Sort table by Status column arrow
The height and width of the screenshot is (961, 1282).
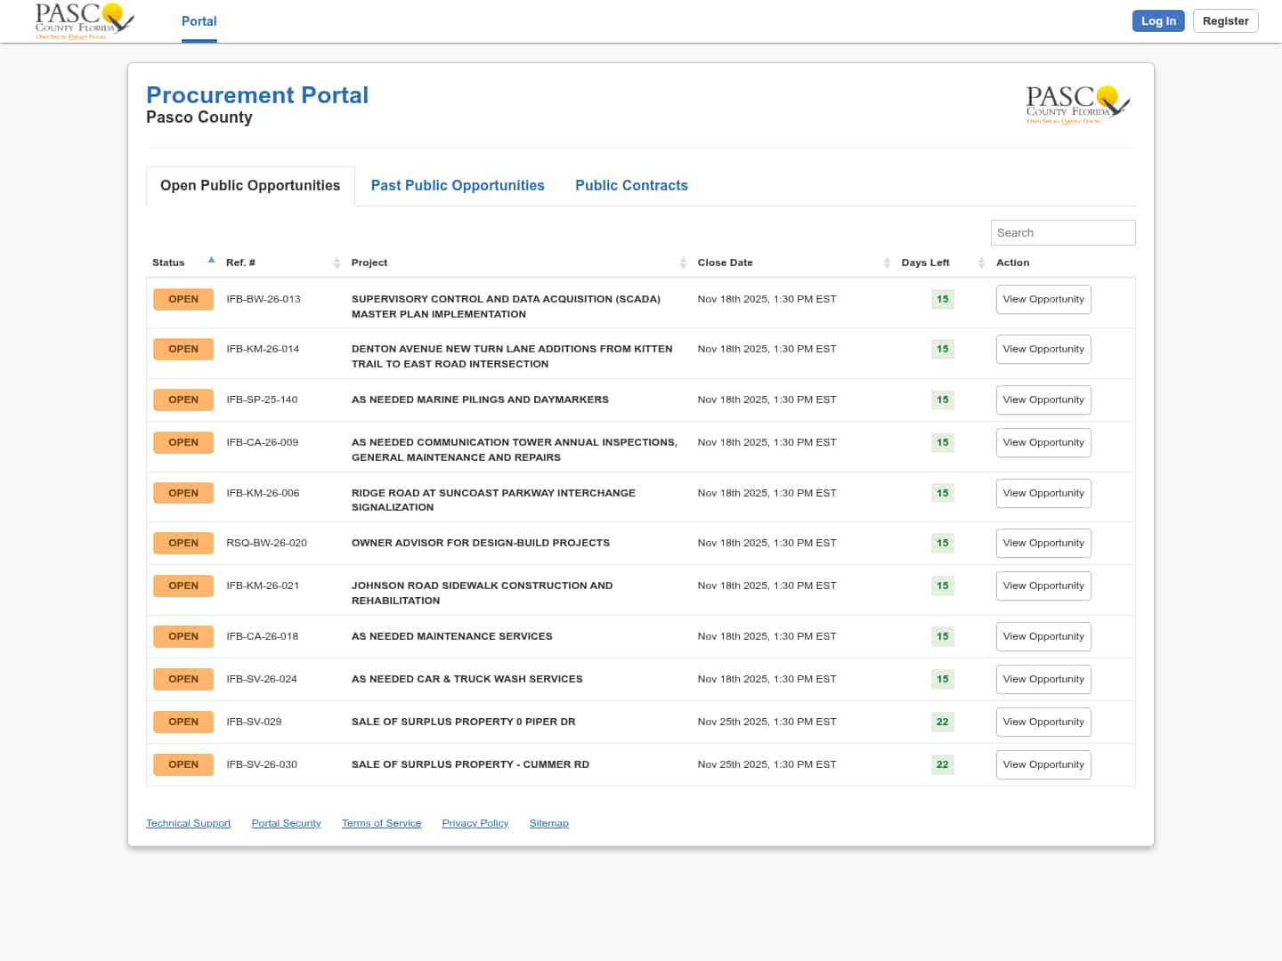[x=211, y=261]
